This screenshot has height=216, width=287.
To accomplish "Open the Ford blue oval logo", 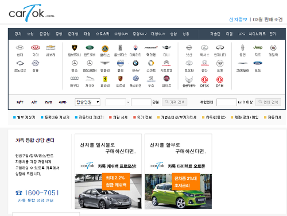I will [x=258, y=63].
